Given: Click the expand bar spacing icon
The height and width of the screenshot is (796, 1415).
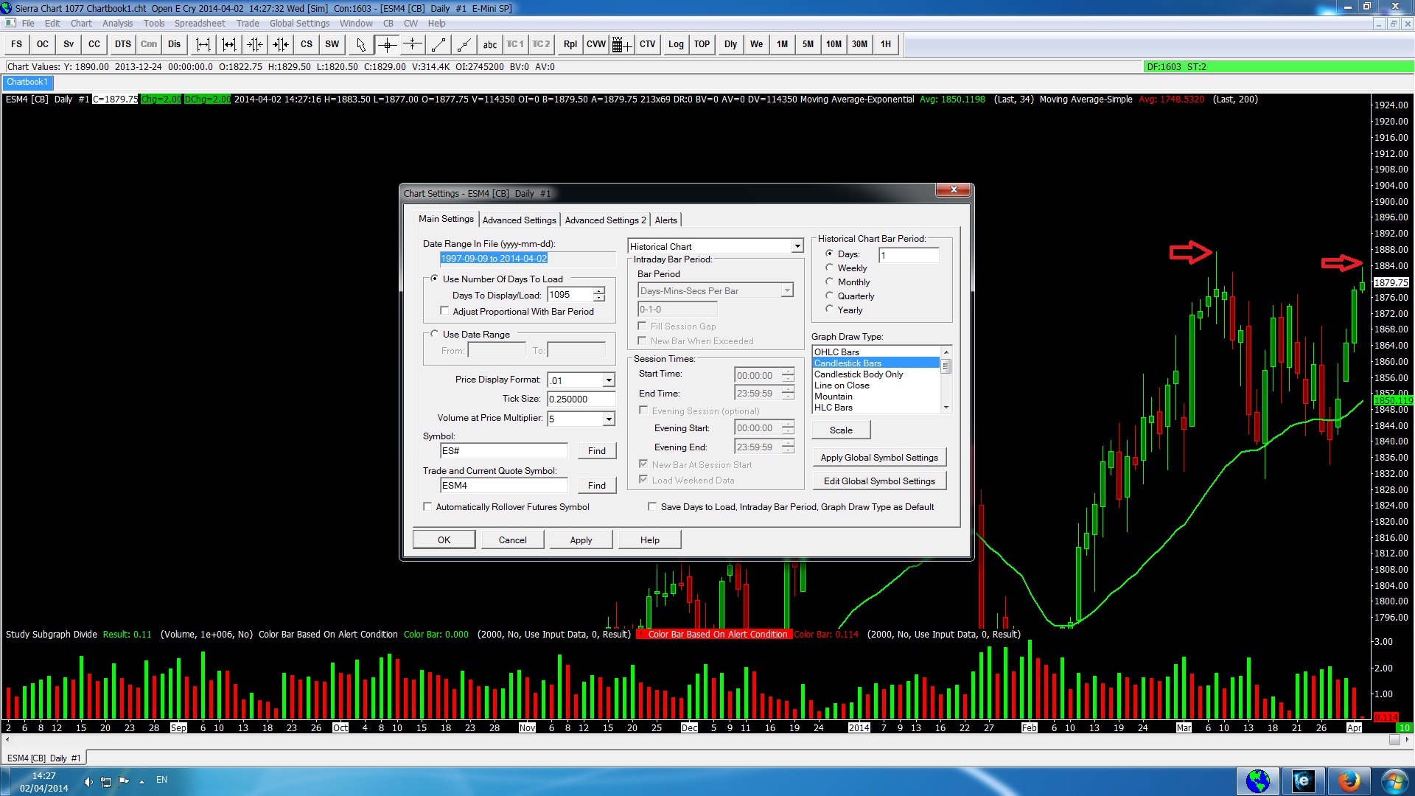Looking at the screenshot, I should 203,44.
